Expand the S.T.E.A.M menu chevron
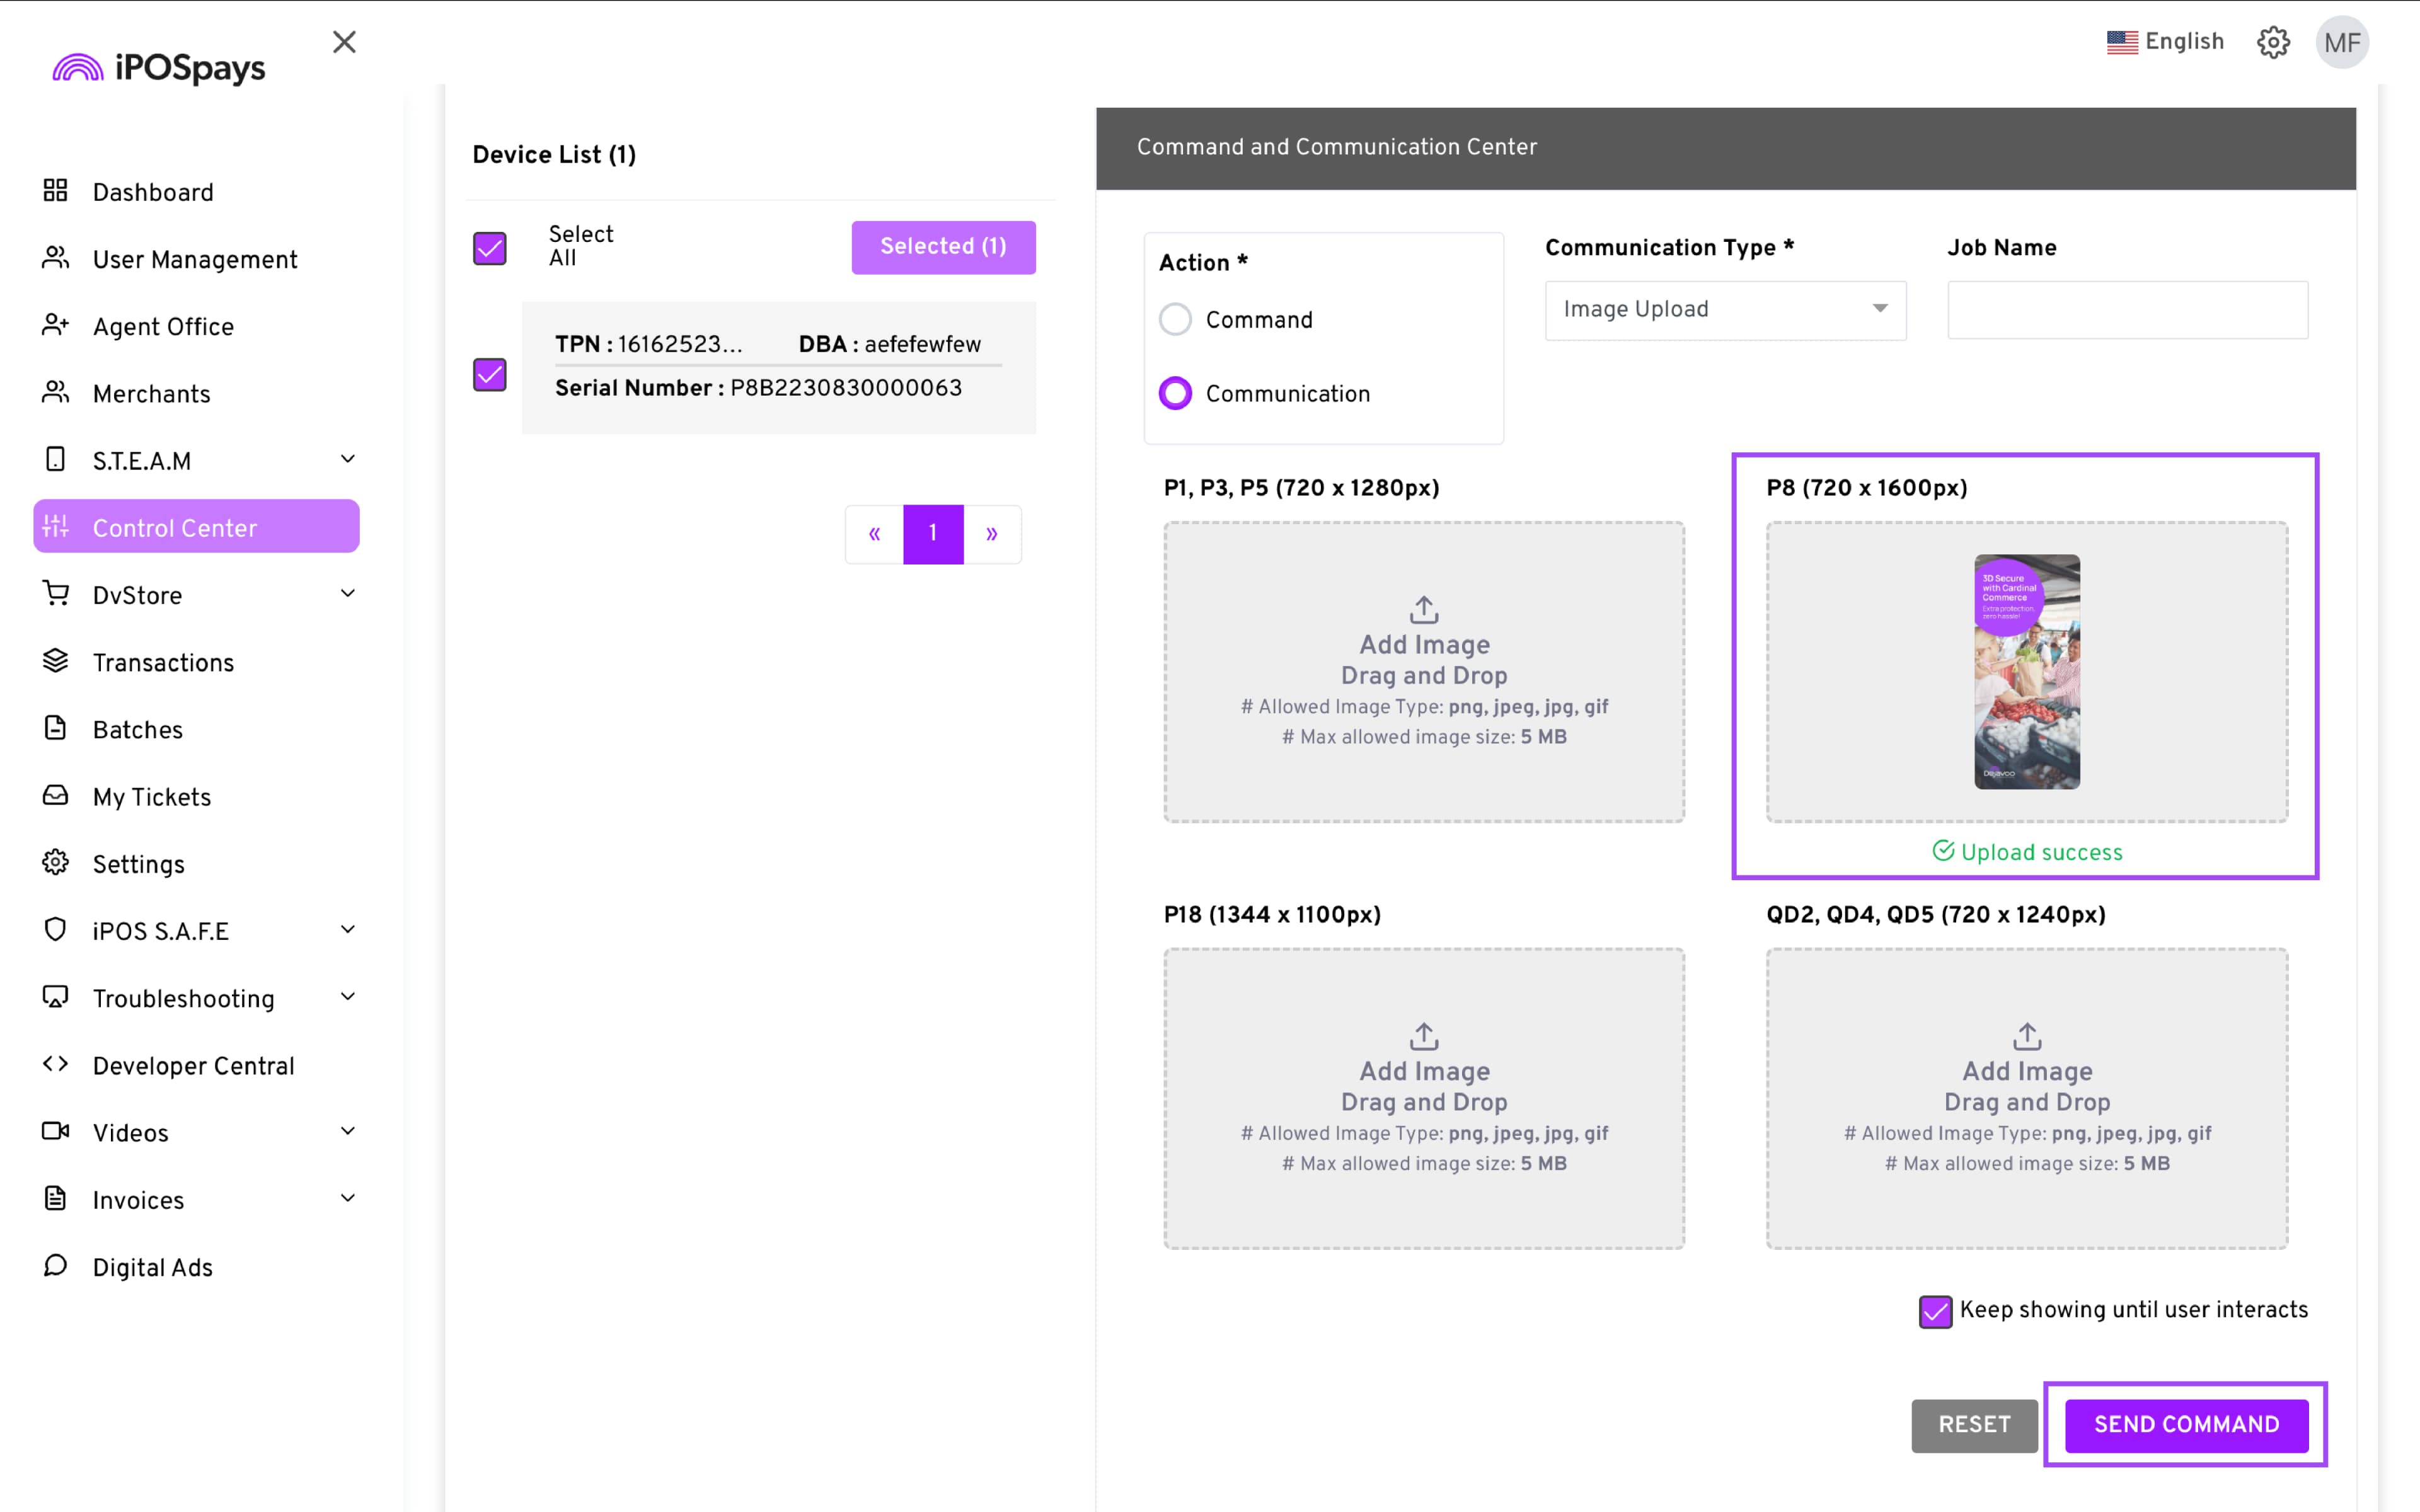This screenshot has width=2420, height=1512. click(347, 459)
